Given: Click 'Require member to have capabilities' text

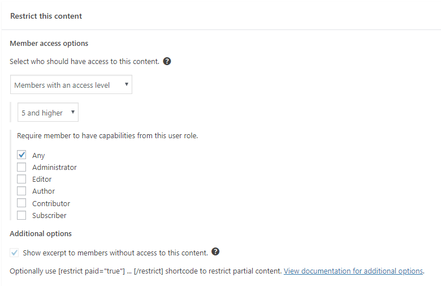Looking at the screenshot, I should click(107, 136).
